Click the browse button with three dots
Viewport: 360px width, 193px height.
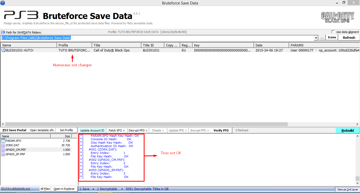click(322, 37)
